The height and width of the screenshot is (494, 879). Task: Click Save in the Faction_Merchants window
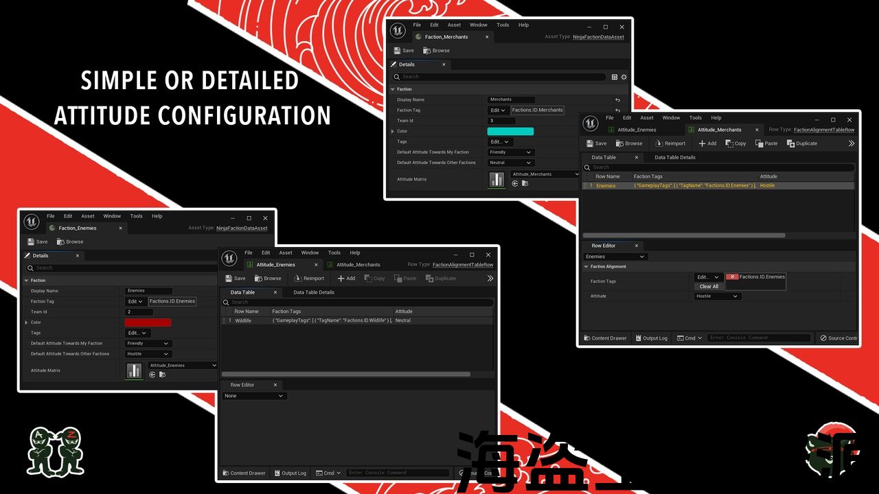(404, 51)
